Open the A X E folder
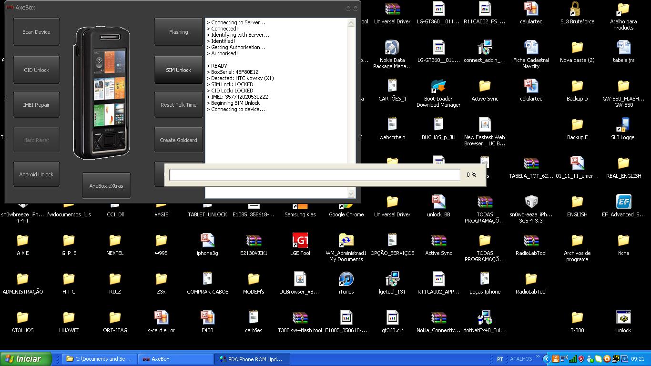 [x=22, y=244]
